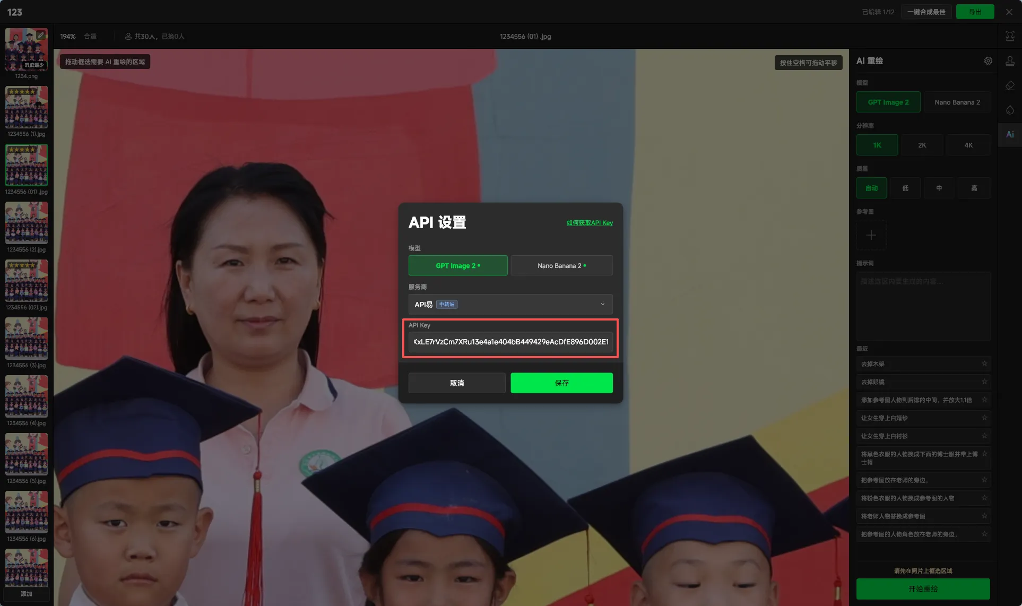
Task: Set quality to 中
Action: coord(939,188)
